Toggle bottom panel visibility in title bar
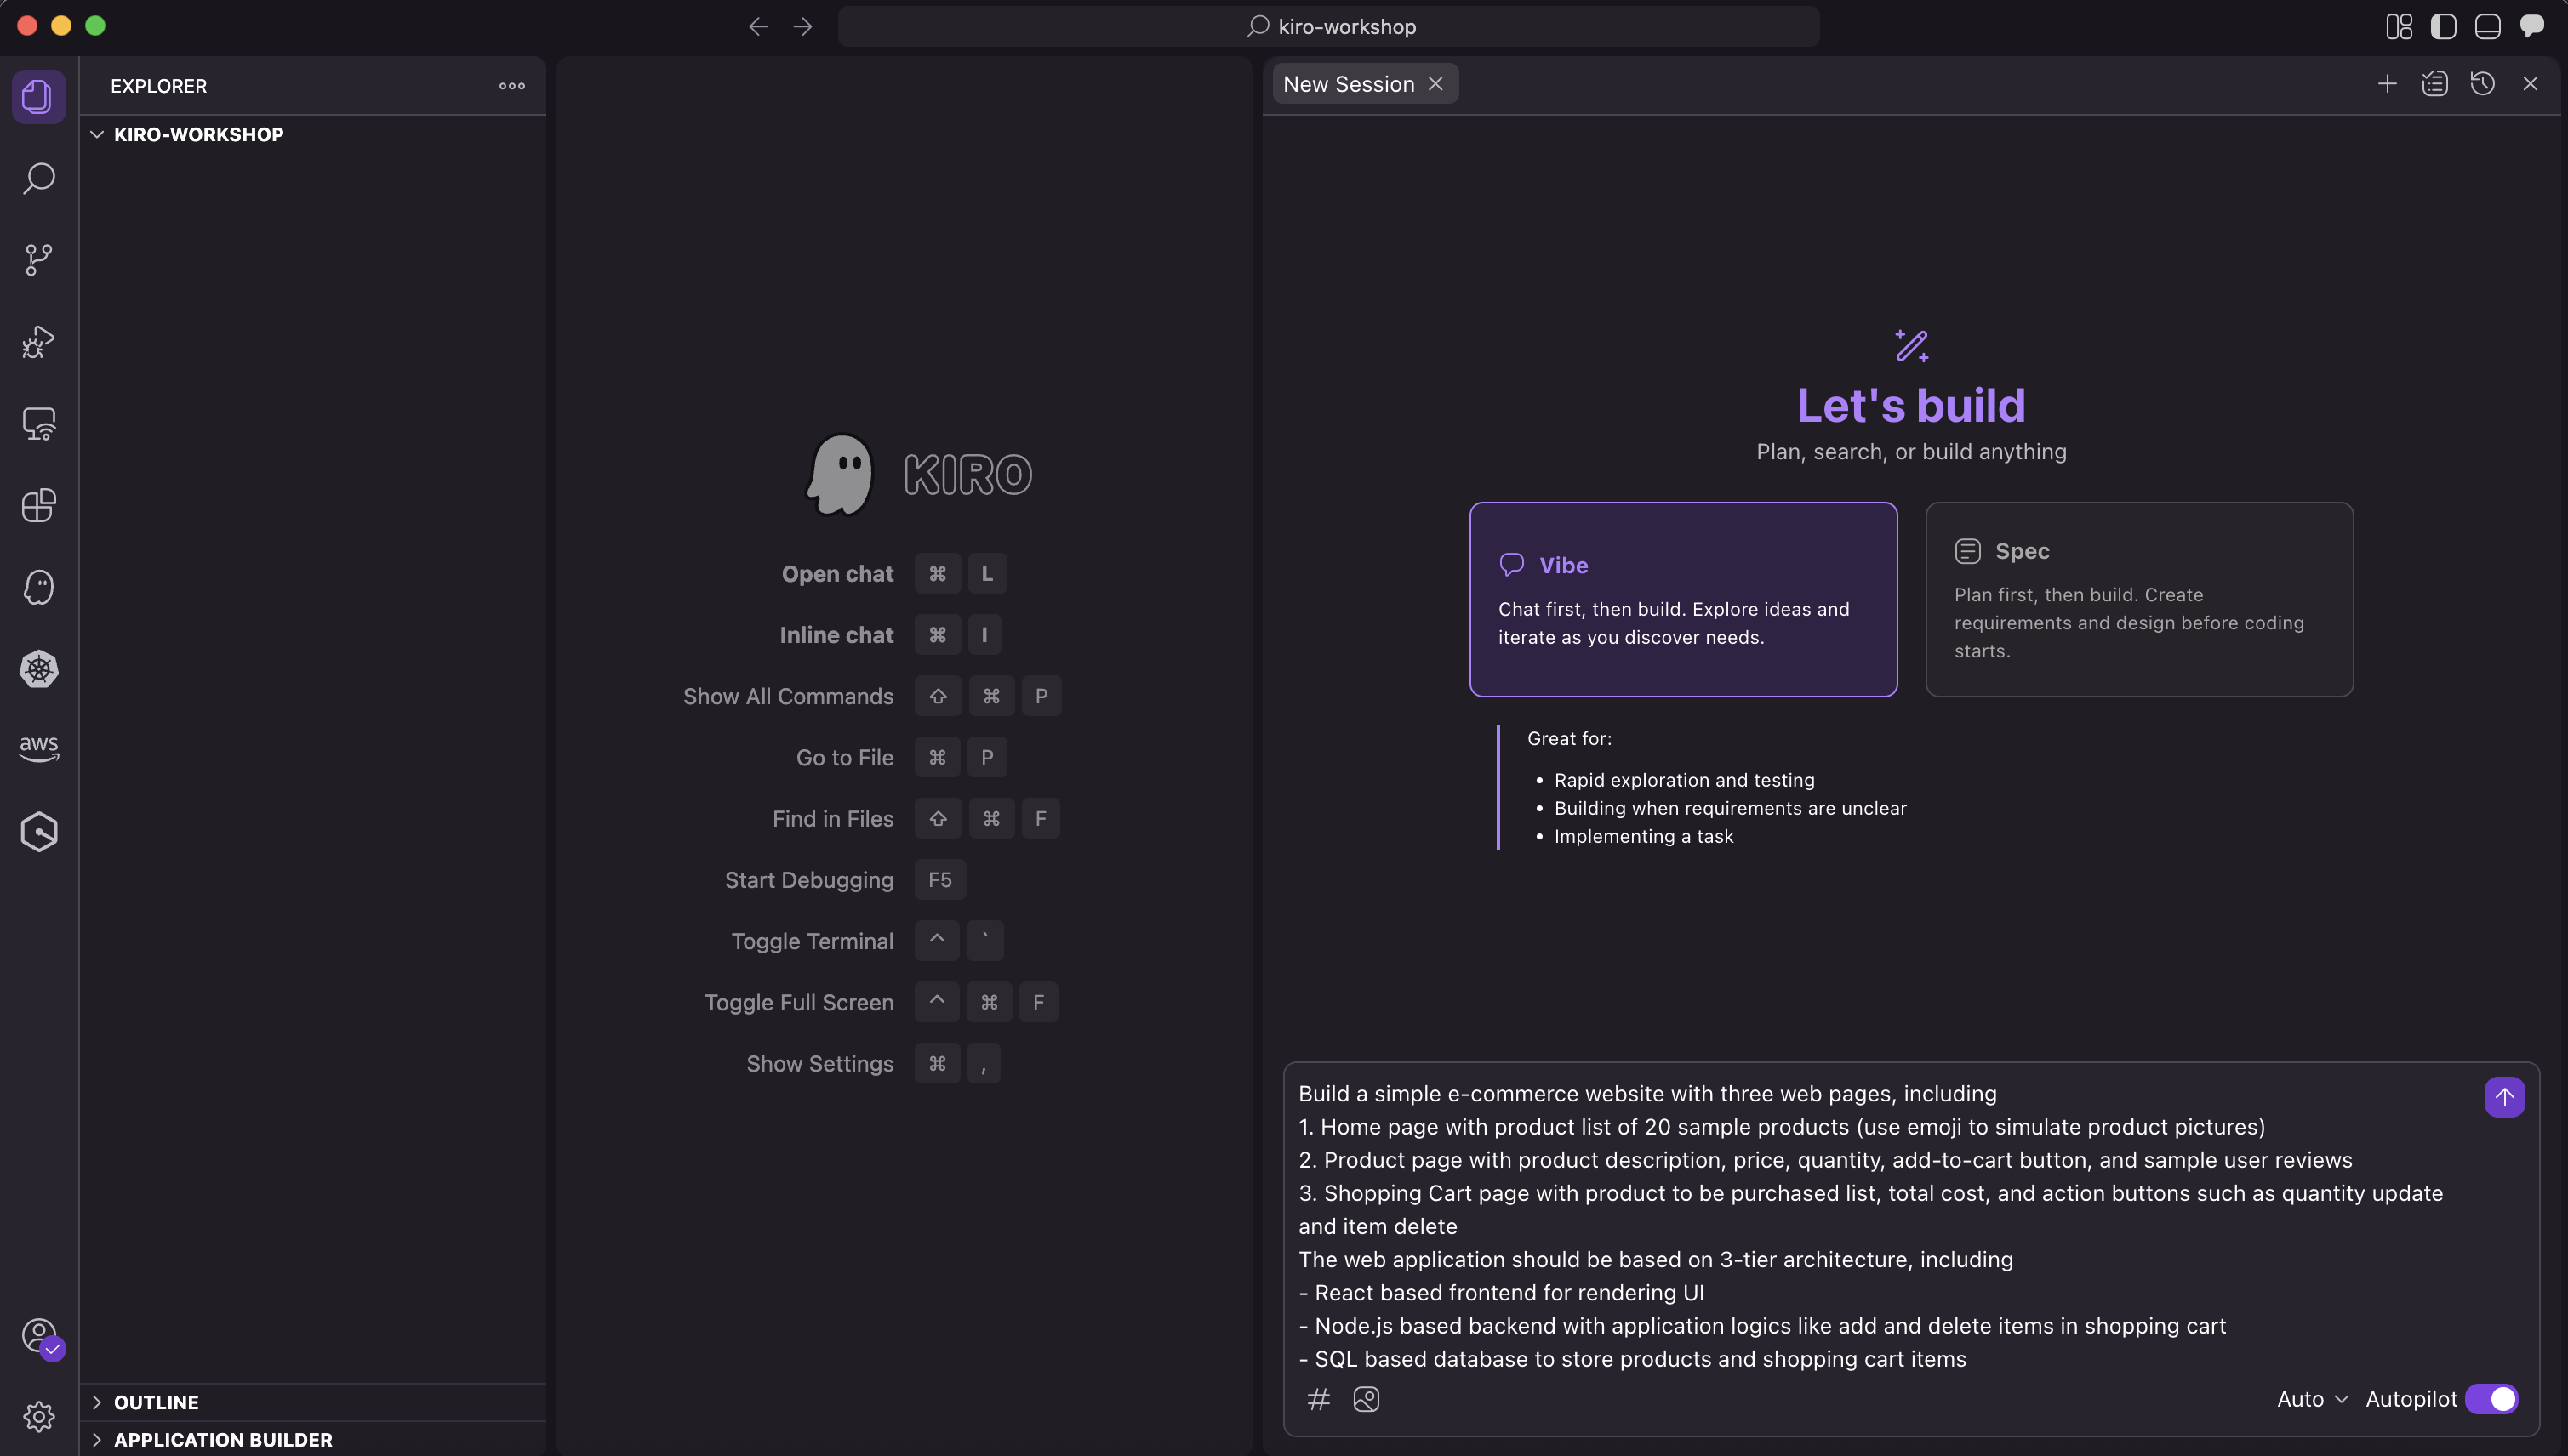This screenshot has width=2568, height=1456. tap(2487, 26)
